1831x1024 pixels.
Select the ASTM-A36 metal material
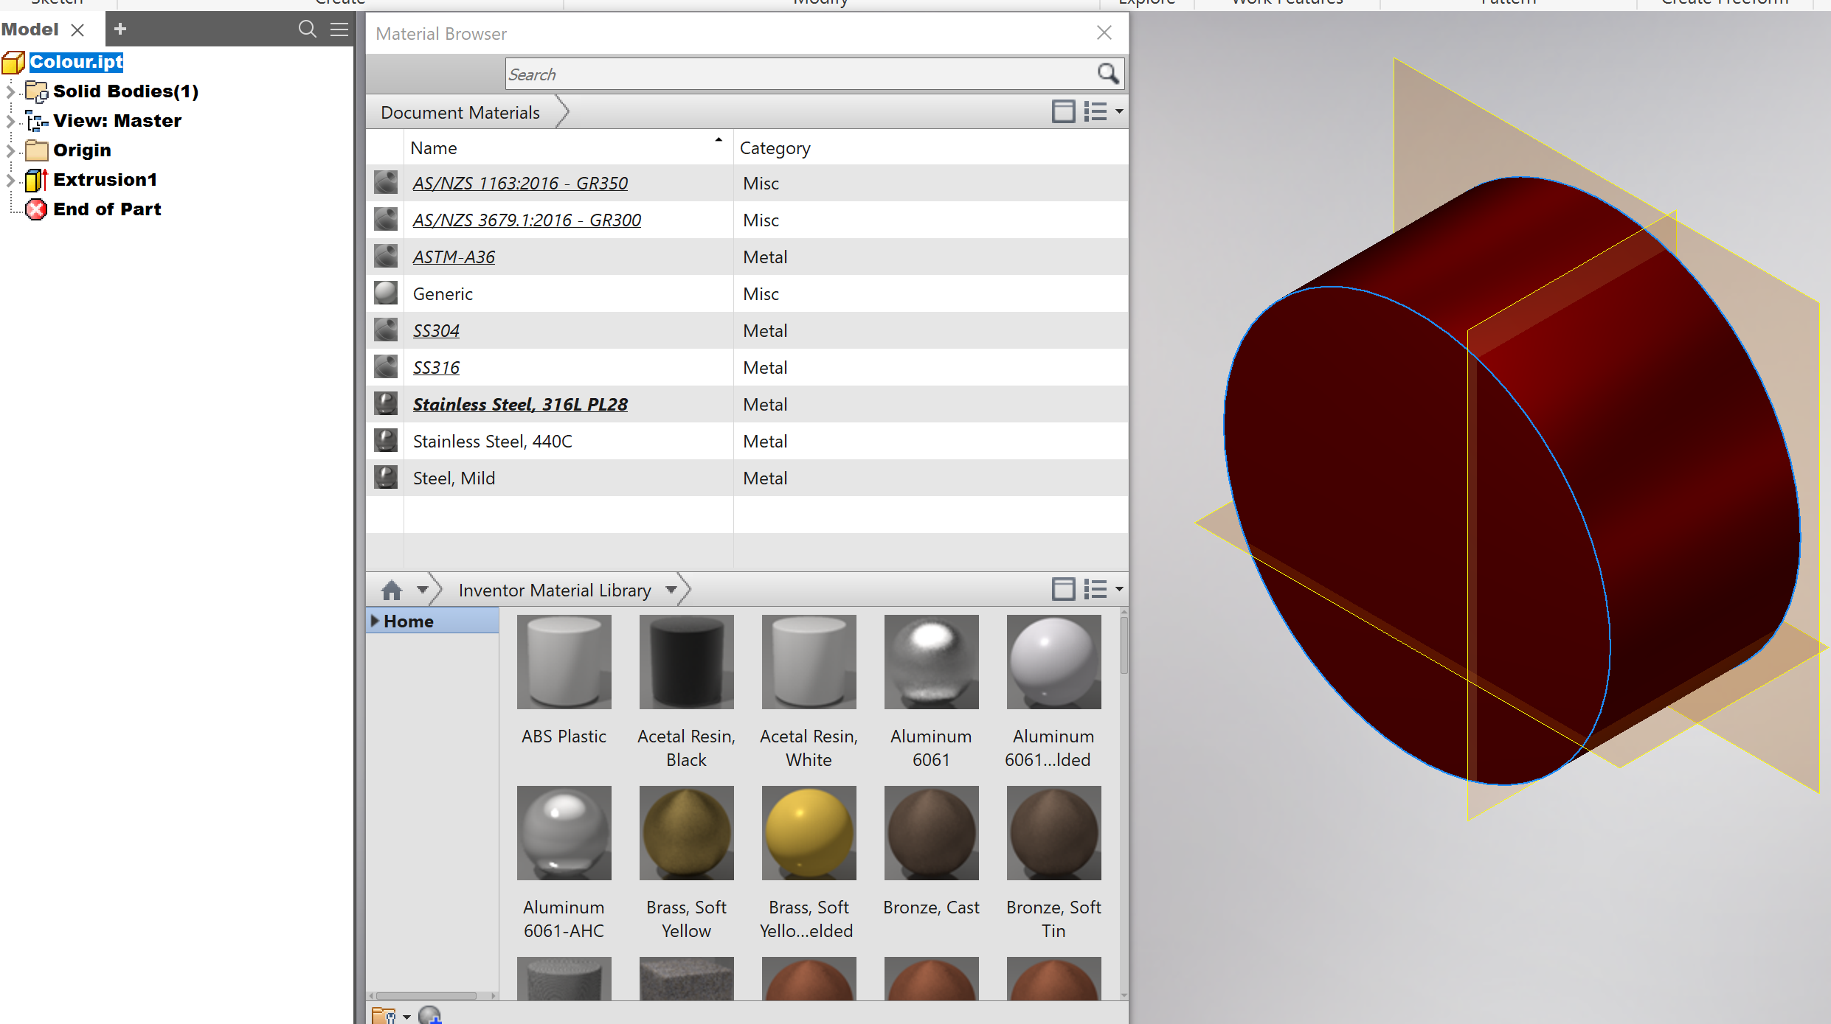pos(454,257)
